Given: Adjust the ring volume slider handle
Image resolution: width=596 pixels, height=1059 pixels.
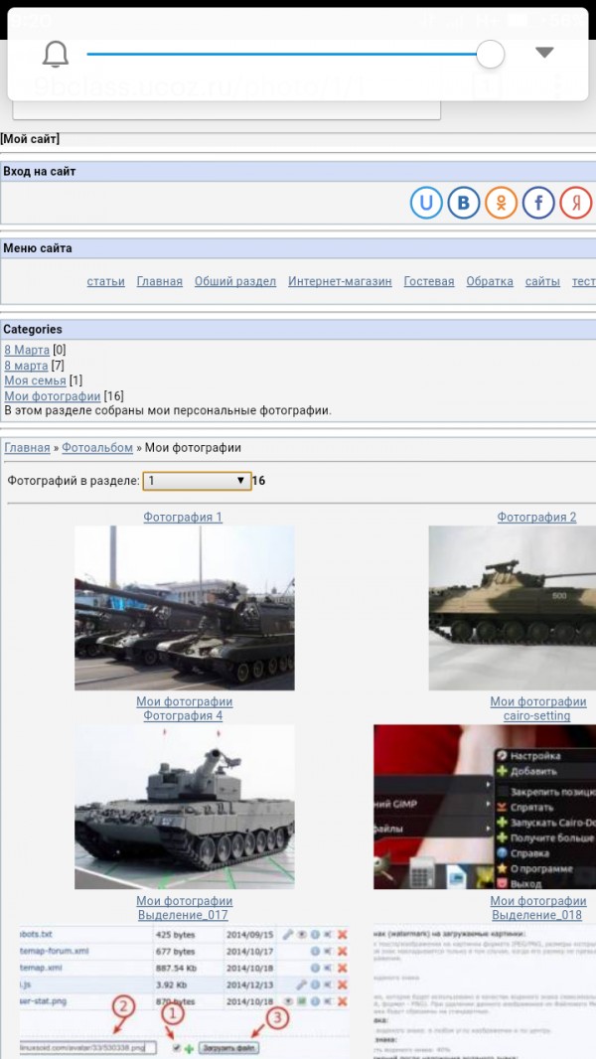Looking at the screenshot, I should [x=490, y=54].
